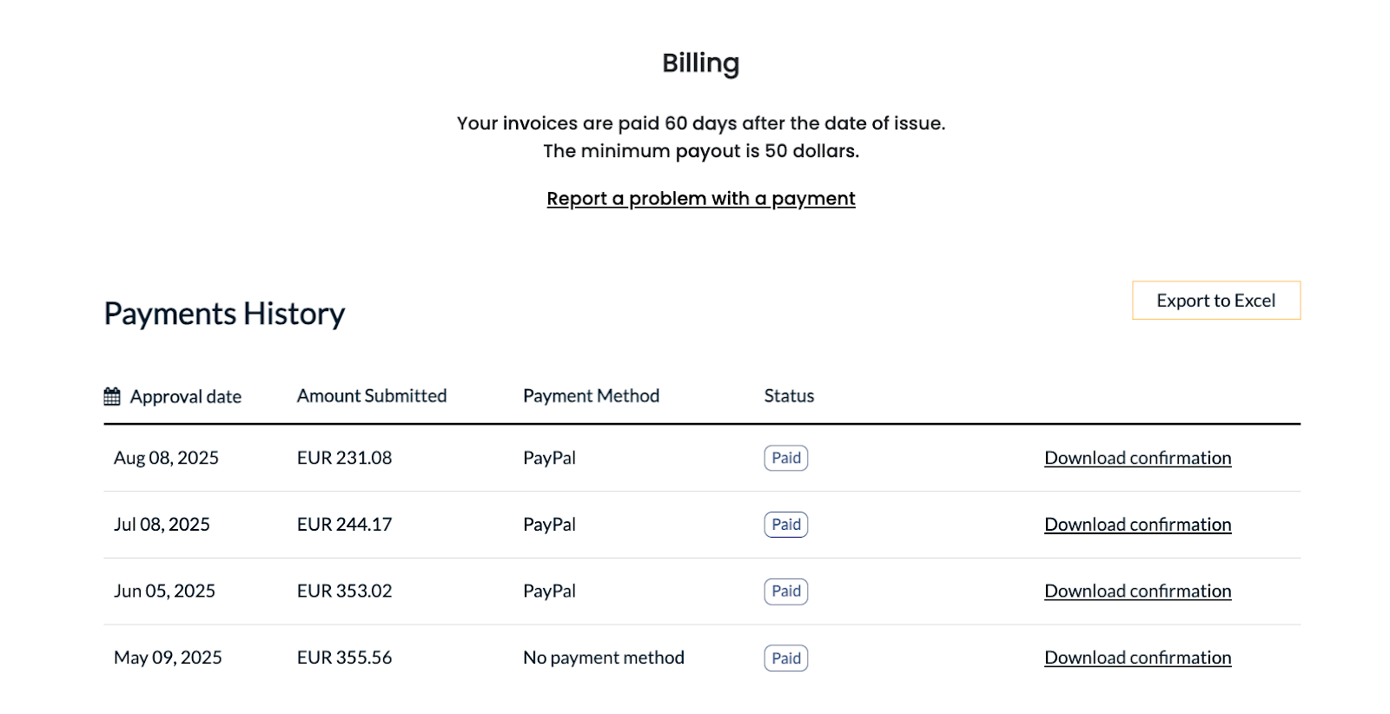Click the Payment Method column header

tap(591, 396)
